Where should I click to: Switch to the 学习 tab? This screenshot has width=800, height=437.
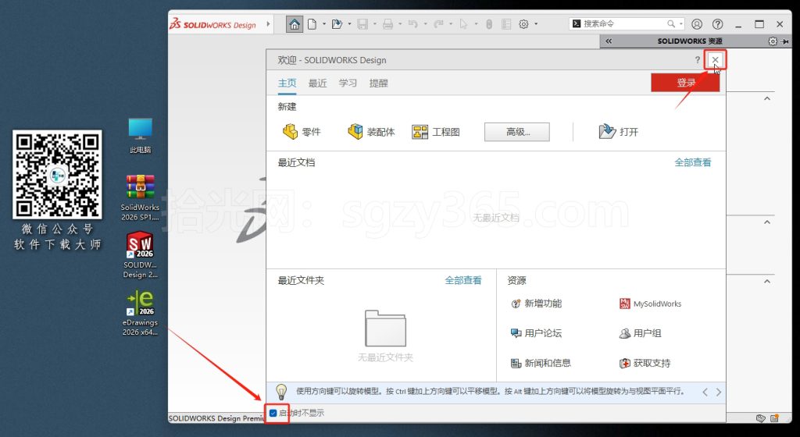pyautogui.click(x=348, y=83)
